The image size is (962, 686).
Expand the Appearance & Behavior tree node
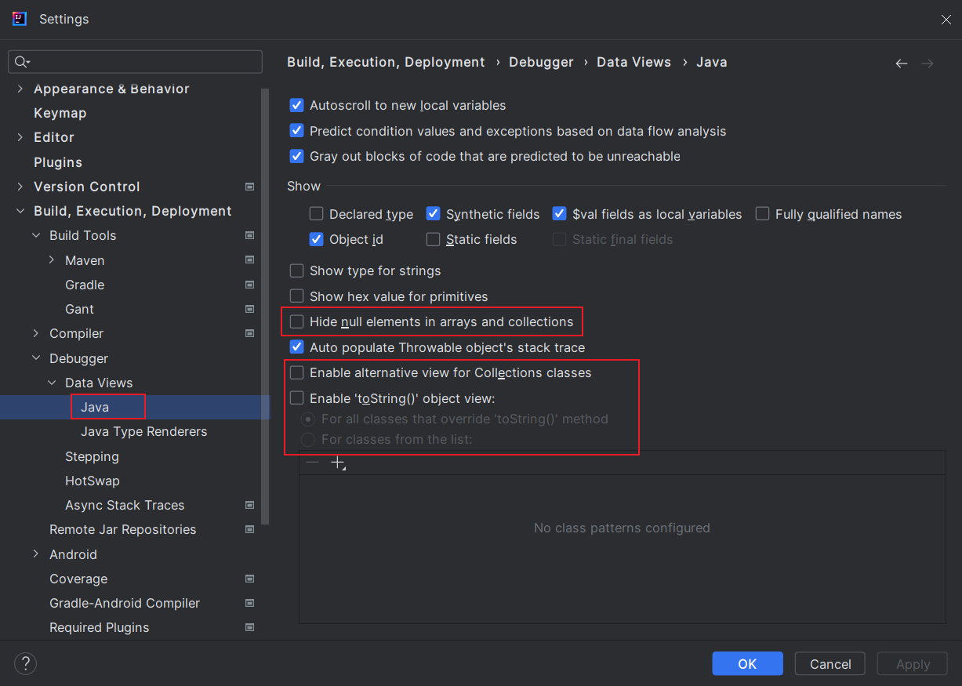click(20, 89)
